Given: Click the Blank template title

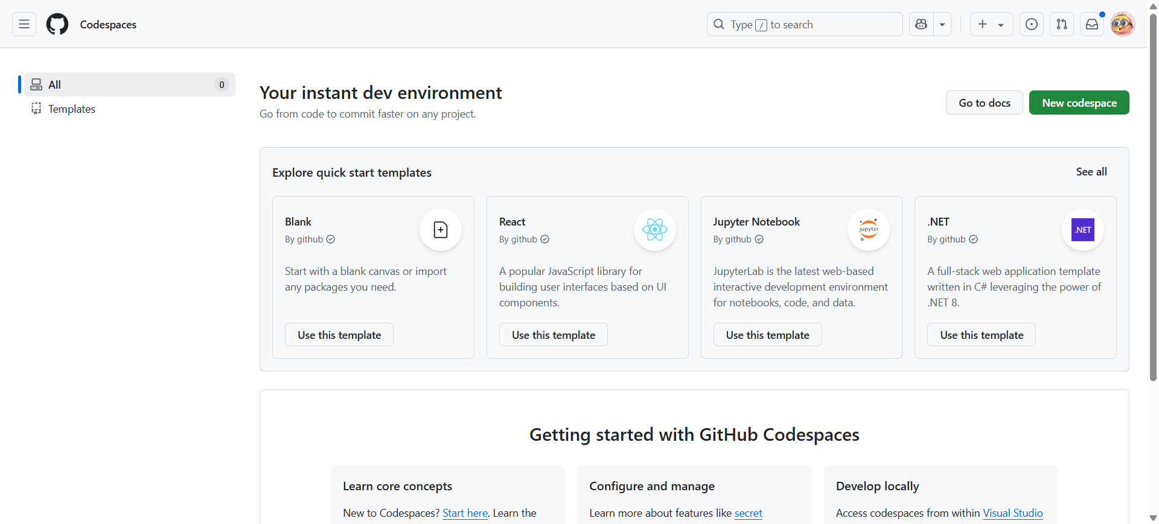Looking at the screenshot, I should point(298,222).
